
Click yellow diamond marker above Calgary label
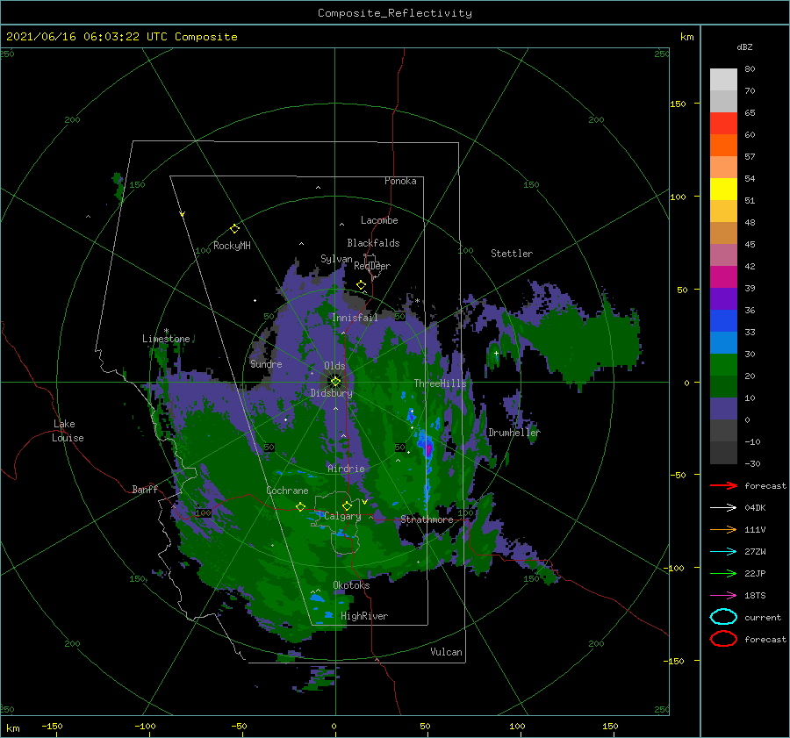[x=347, y=505]
